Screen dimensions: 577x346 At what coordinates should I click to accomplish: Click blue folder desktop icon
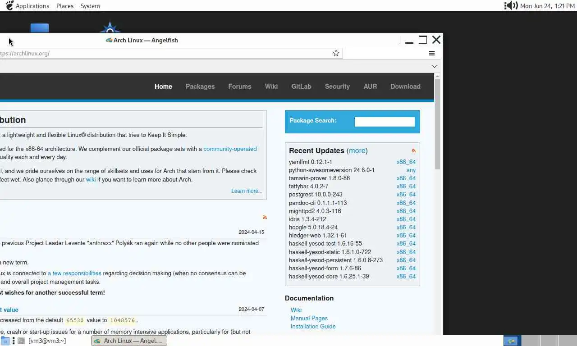[40, 28]
